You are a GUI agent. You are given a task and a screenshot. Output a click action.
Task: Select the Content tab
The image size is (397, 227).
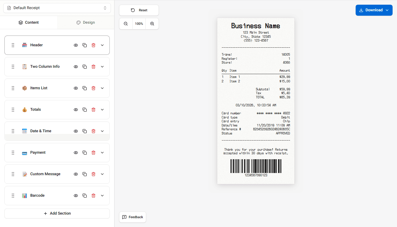[x=29, y=22]
